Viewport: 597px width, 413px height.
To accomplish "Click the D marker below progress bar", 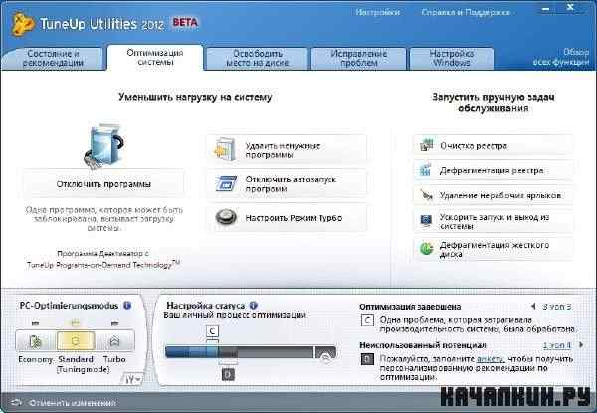I will tap(228, 374).
